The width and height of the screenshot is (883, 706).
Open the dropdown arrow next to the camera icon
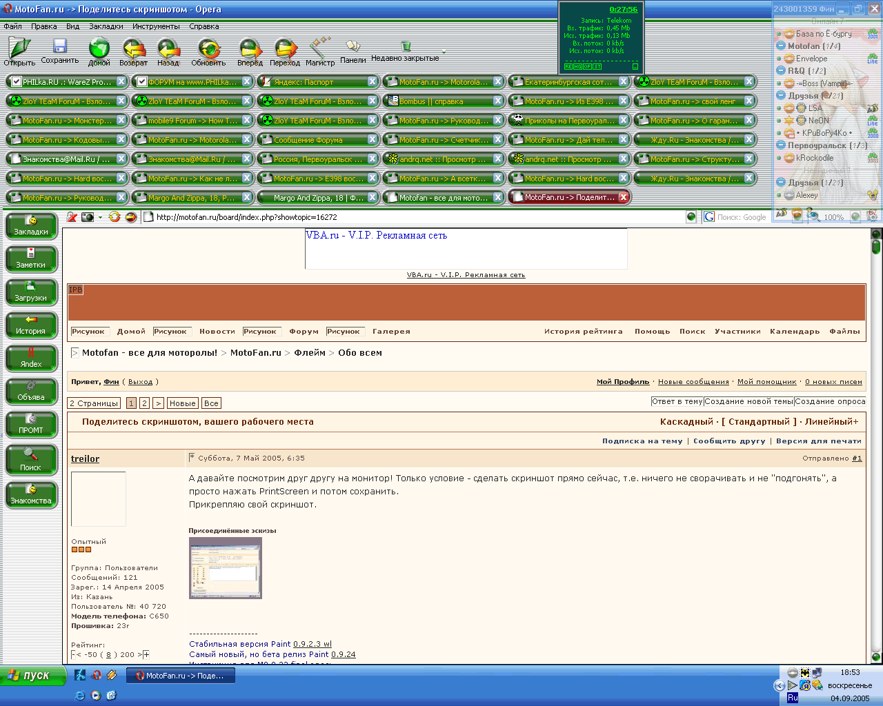[100, 217]
